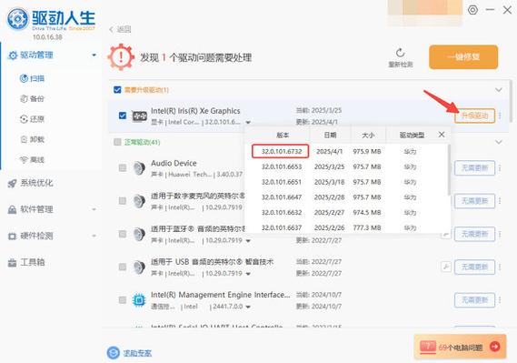Image resolution: width=517 pixels, height=363 pixels.
Task: Open settings via the top-right gear icon
Action: (472, 10)
